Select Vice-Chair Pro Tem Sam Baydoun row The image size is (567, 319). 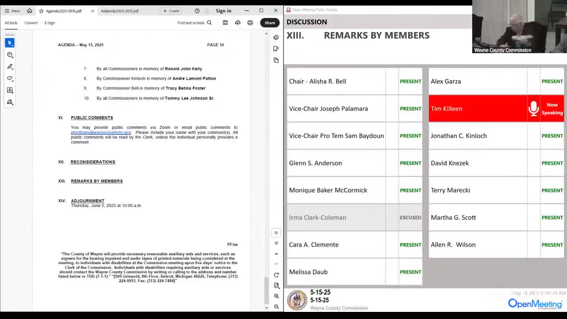(x=354, y=136)
